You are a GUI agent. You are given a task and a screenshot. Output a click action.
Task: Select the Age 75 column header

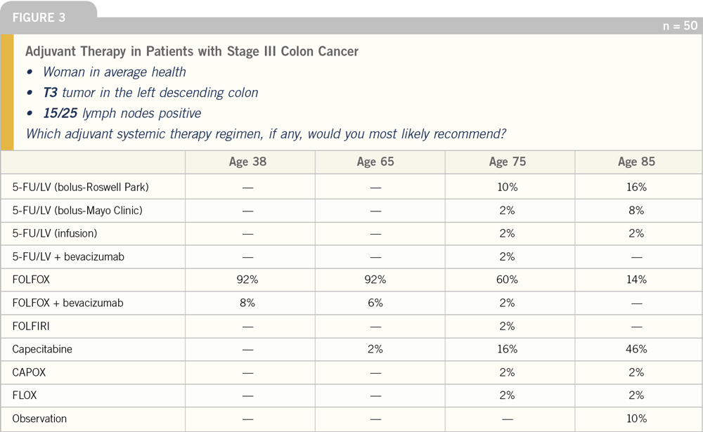[x=507, y=162]
